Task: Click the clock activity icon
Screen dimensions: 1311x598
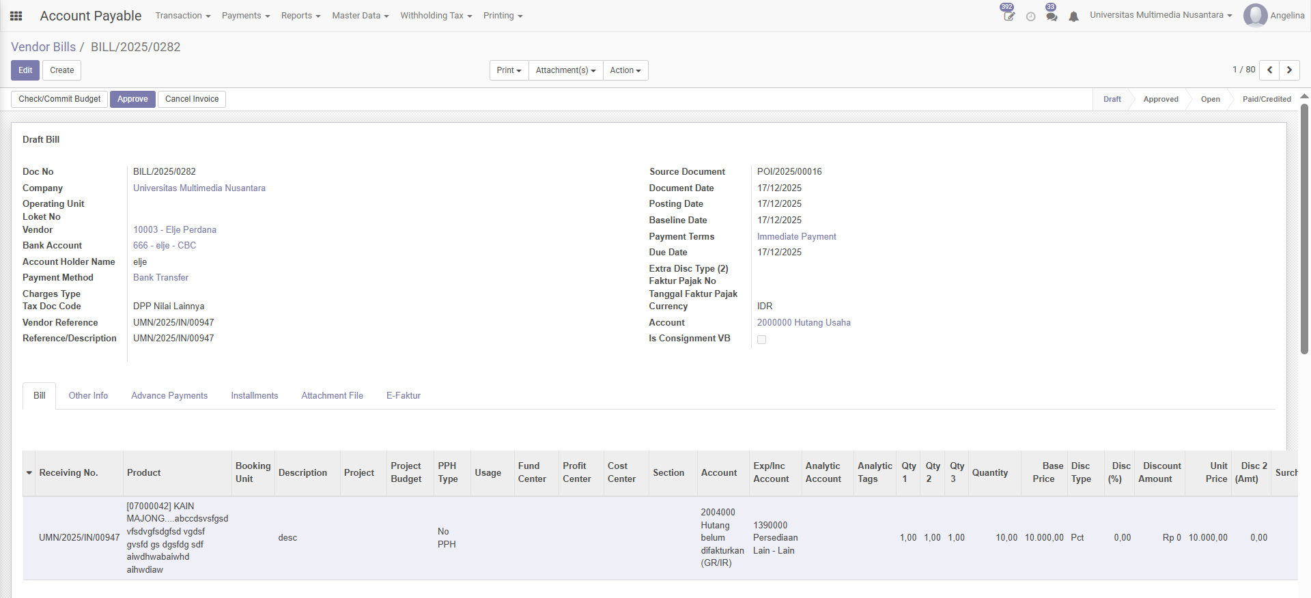Action: [1030, 16]
